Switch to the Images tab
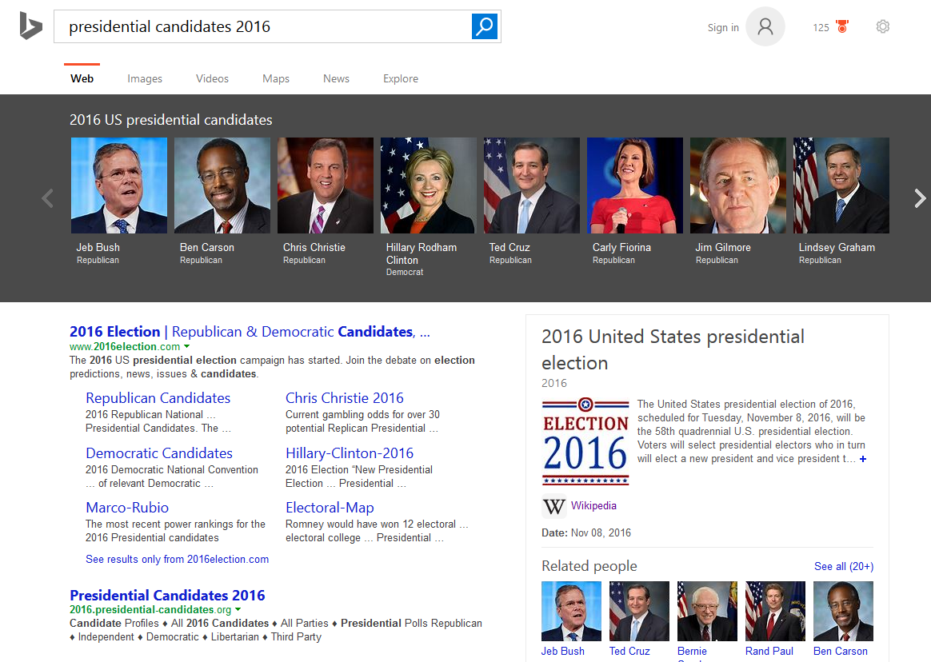 145,78
